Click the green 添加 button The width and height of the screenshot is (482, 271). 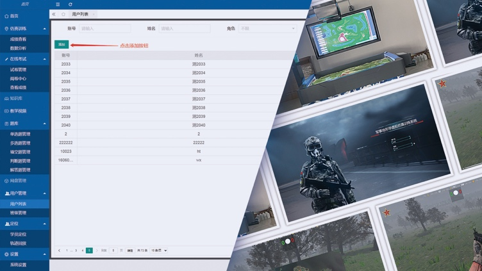(62, 45)
